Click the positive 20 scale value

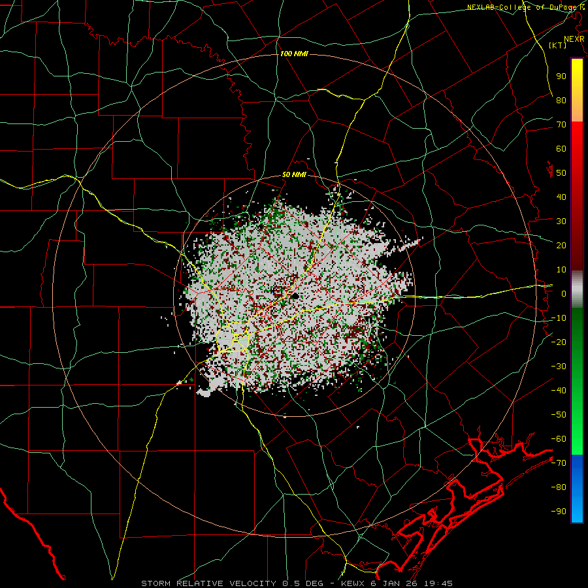(561, 245)
